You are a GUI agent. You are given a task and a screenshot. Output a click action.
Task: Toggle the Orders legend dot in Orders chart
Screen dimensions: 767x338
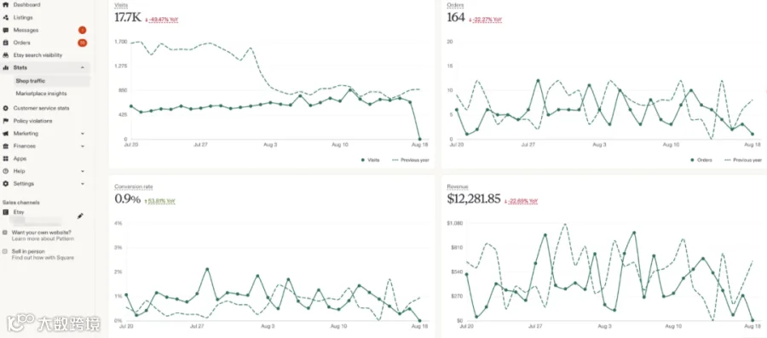693,160
